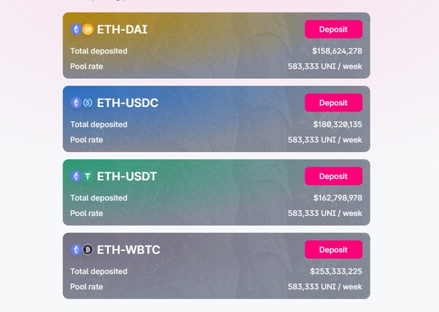The height and width of the screenshot is (312, 439).
Task: Deposit into the ETH-USDT pool
Action: (x=333, y=176)
